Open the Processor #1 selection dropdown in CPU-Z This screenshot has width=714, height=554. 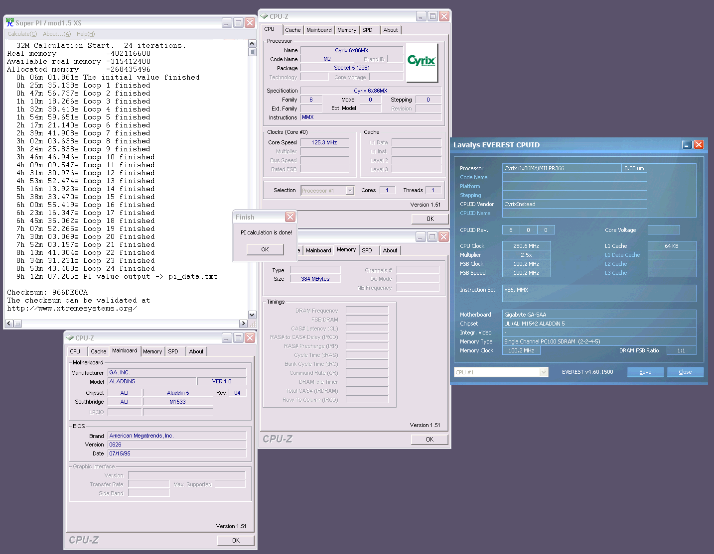coord(350,191)
